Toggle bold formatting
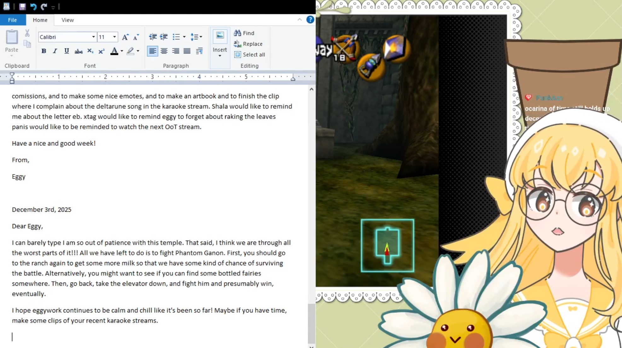Viewport: 622px width, 348px height. pyautogui.click(x=44, y=51)
